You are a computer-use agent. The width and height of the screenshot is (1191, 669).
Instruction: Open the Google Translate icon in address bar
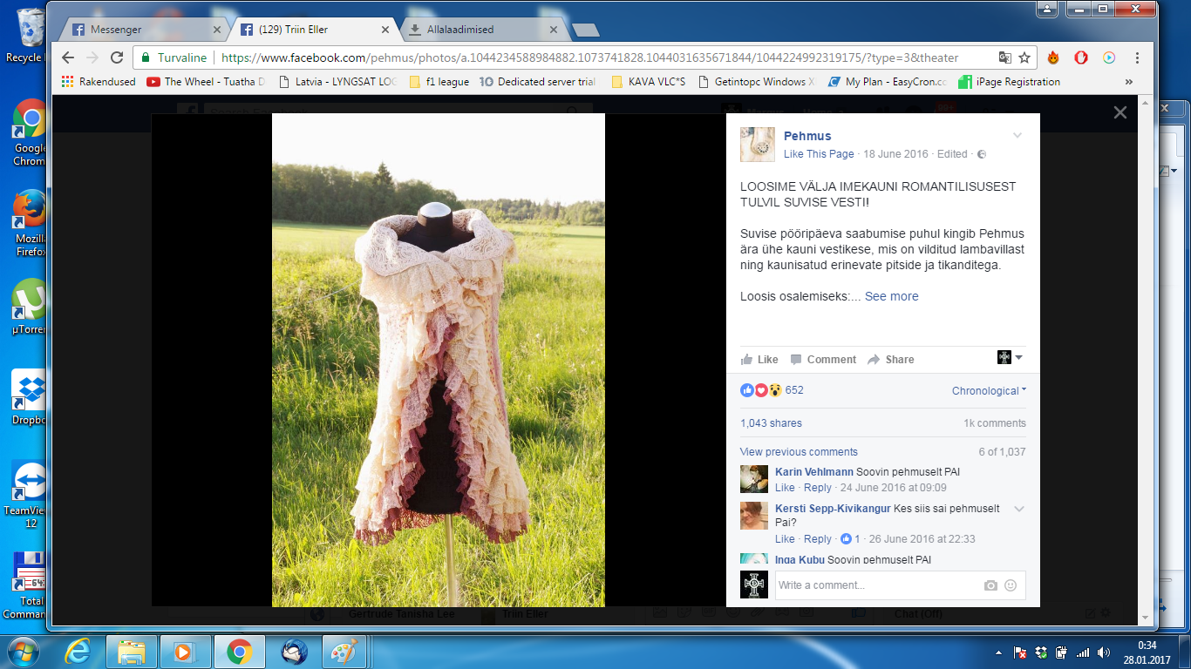click(1004, 57)
